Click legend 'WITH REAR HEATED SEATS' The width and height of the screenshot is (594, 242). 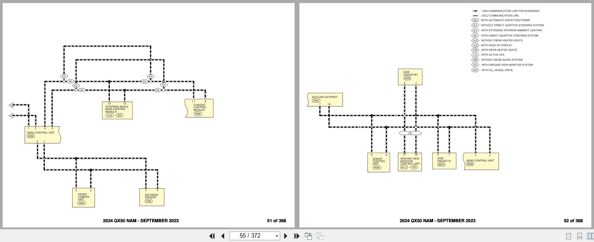coord(499,50)
